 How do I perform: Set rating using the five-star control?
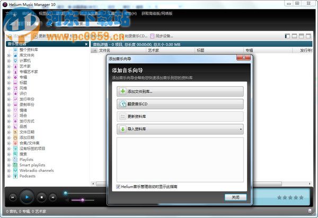(290, 197)
